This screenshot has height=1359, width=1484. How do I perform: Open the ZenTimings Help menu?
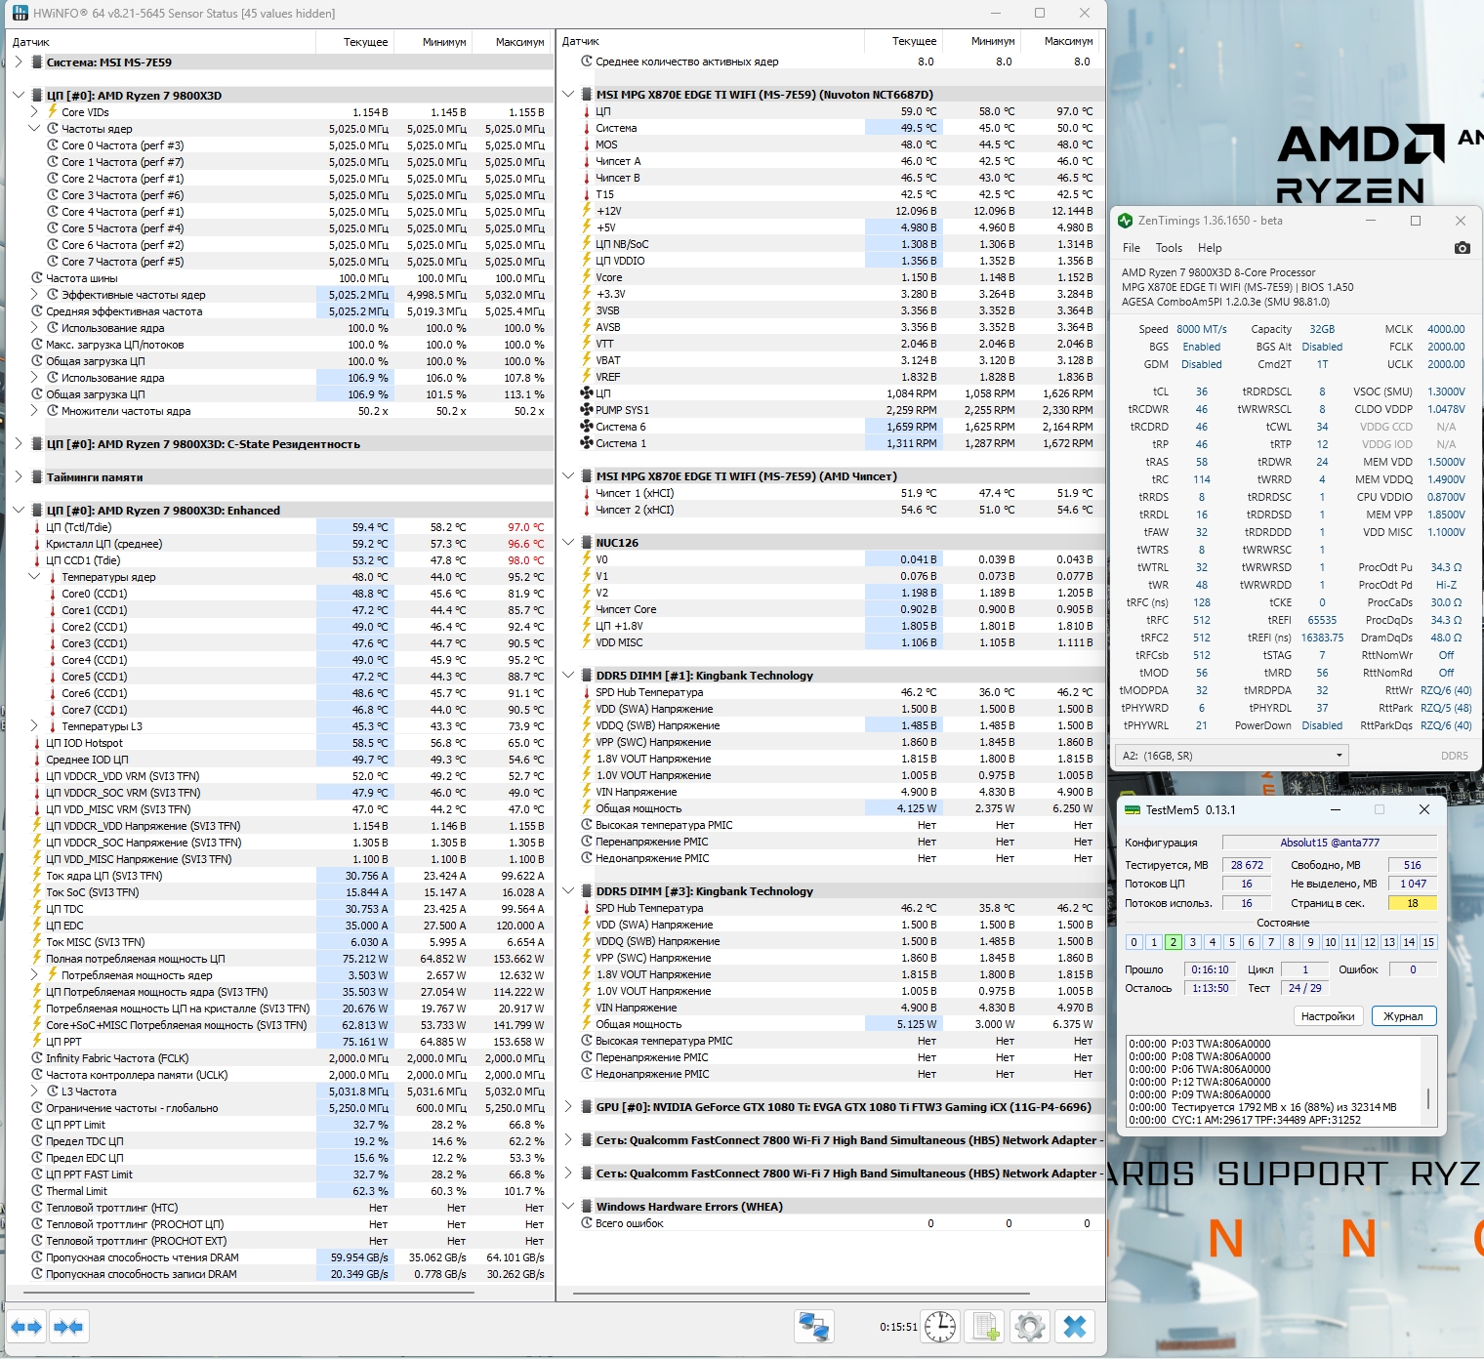1210,248
